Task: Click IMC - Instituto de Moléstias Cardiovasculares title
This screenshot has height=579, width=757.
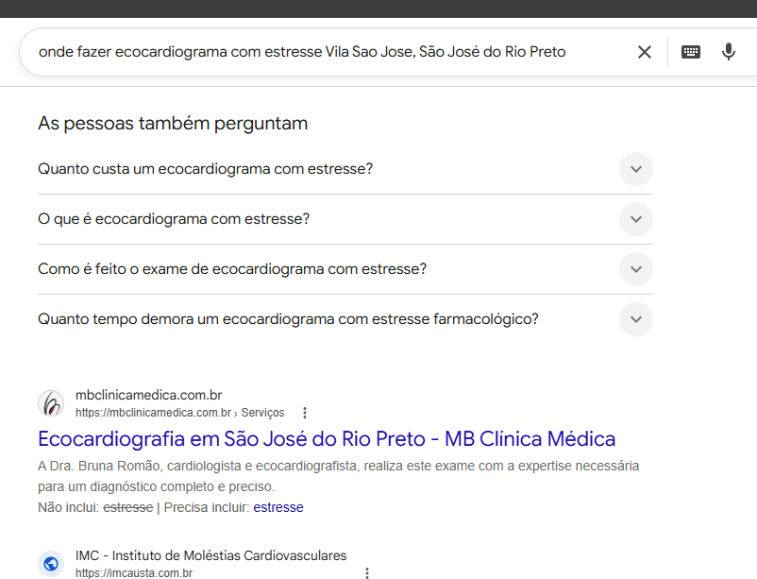Action: click(x=211, y=555)
